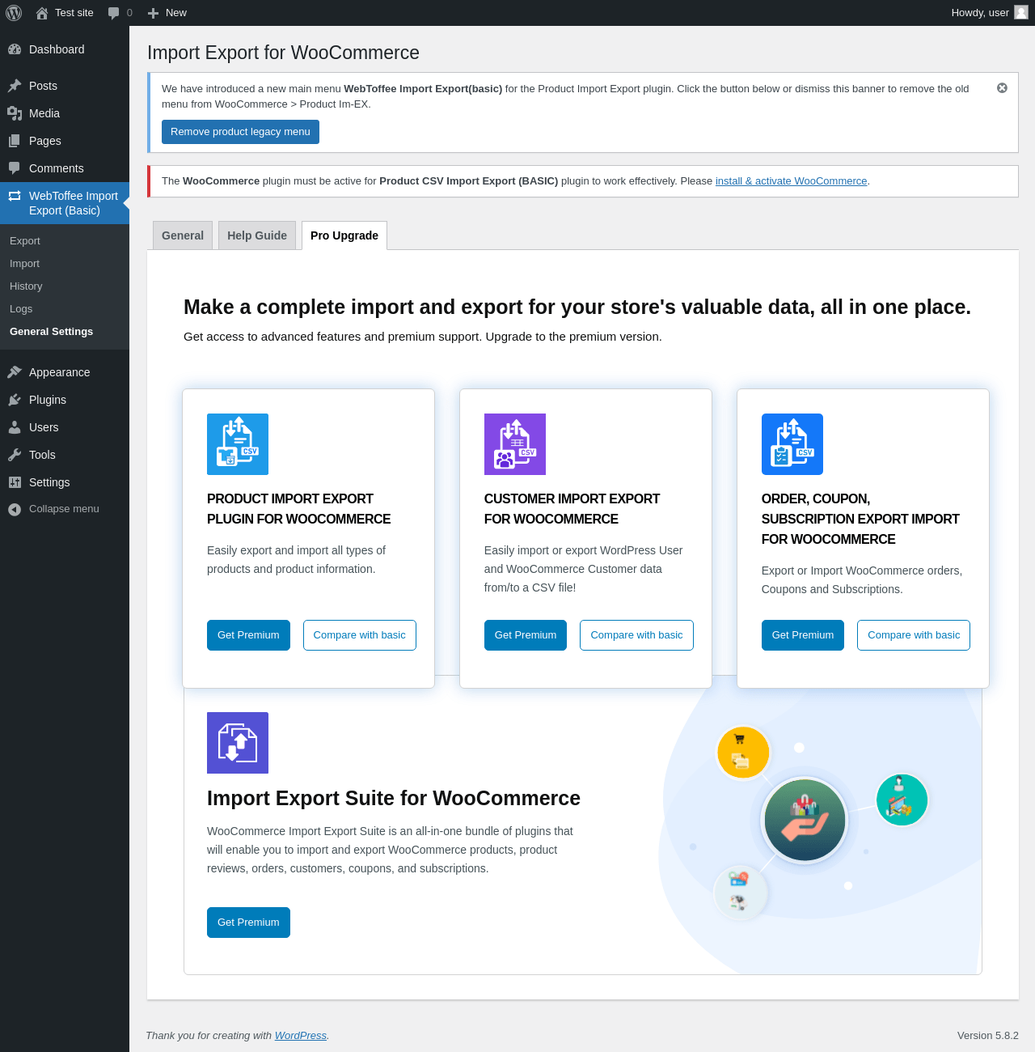Click the home icon beside Test site

click(x=42, y=13)
